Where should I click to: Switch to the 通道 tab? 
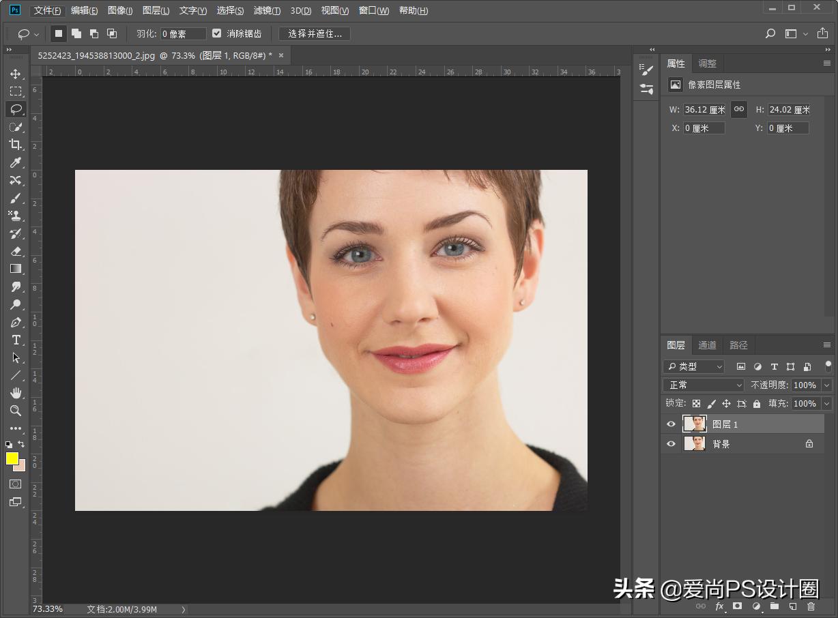[707, 345]
